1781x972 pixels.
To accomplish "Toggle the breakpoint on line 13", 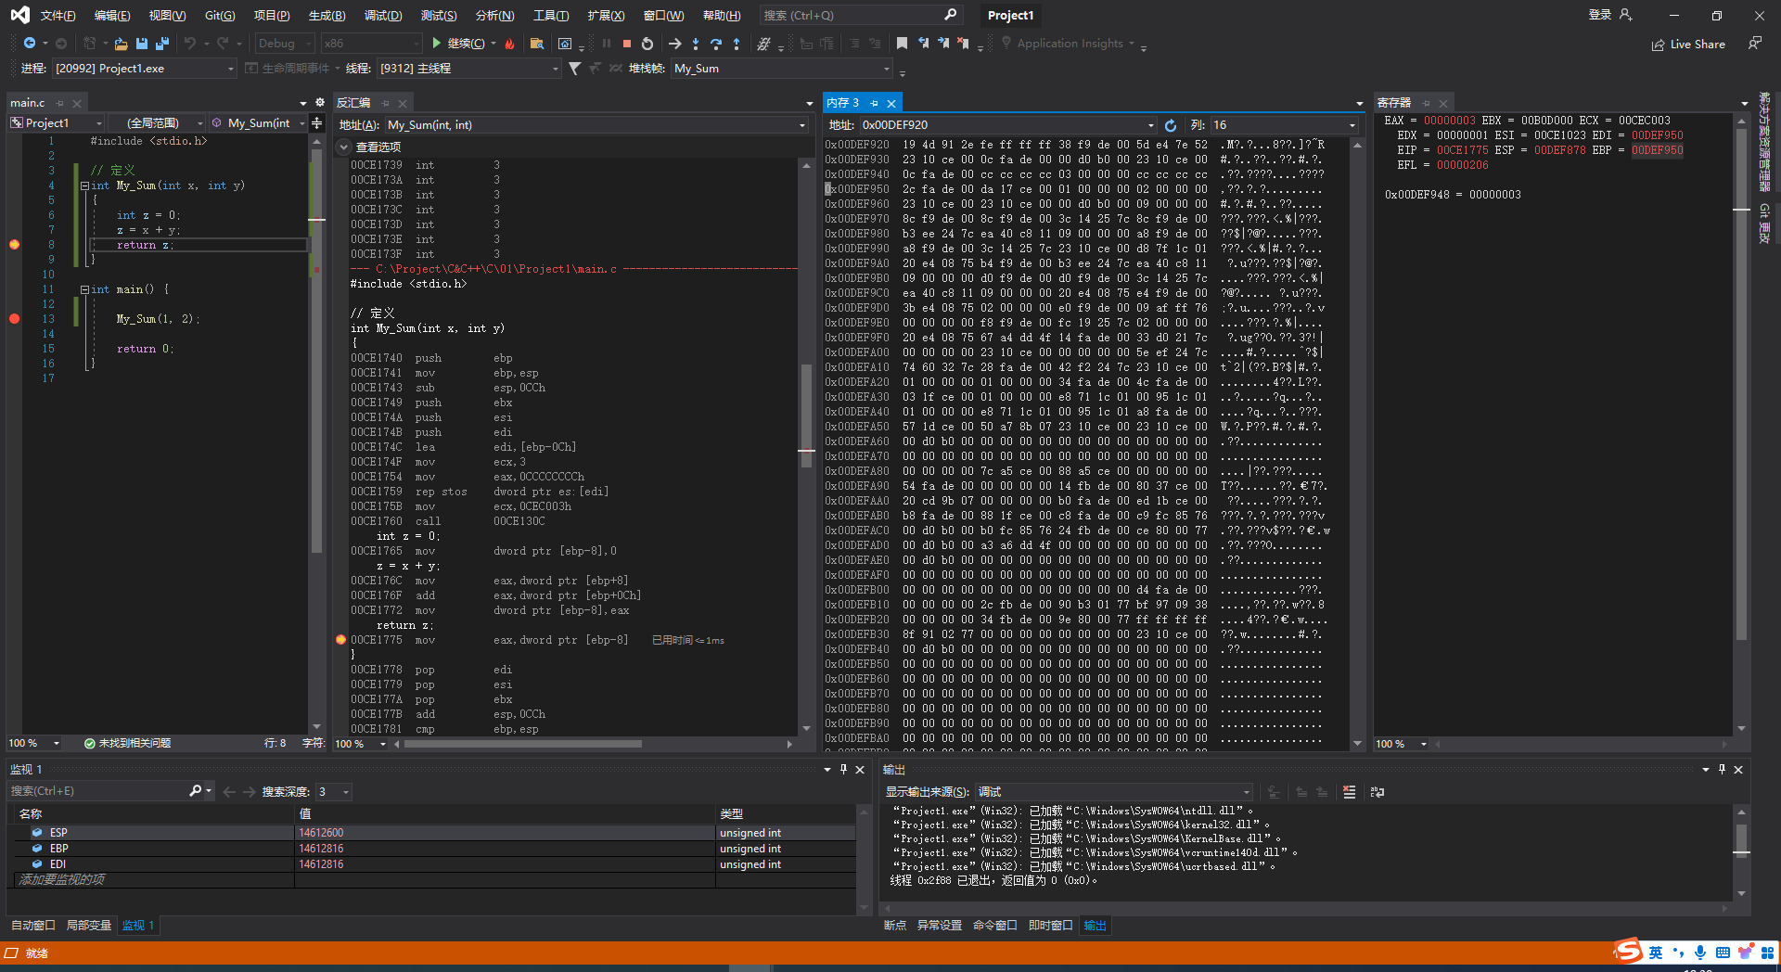I will coord(14,319).
